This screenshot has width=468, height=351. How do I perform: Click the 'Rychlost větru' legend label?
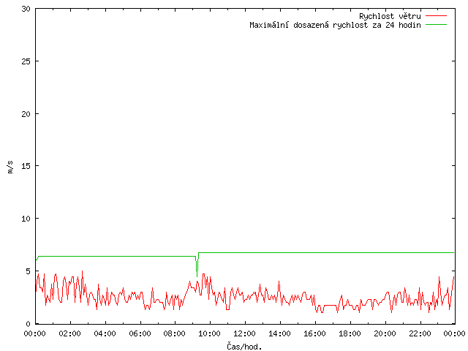[390, 16]
